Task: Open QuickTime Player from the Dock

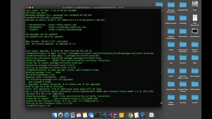Action: pyautogui.click(x=142, y=115)
